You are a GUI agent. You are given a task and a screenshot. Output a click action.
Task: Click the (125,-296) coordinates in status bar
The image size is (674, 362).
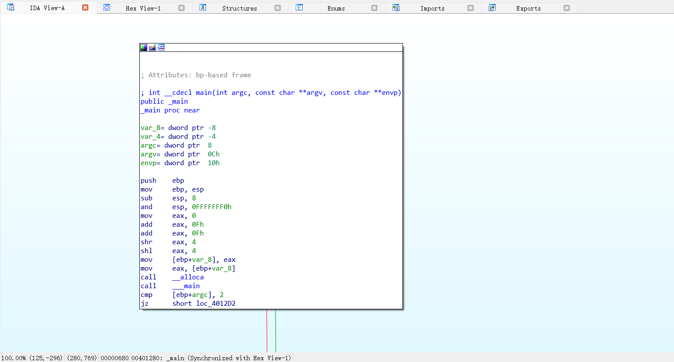46,358
